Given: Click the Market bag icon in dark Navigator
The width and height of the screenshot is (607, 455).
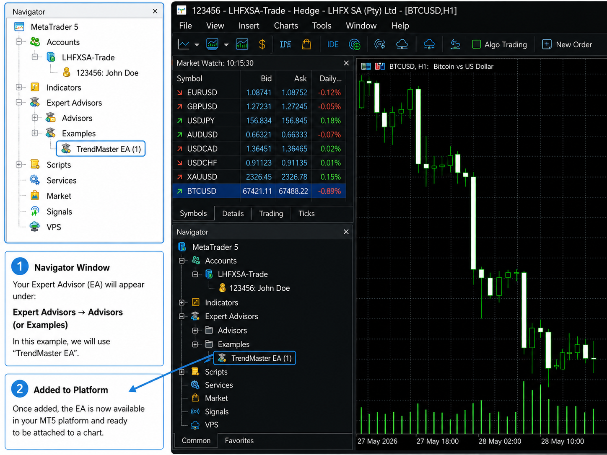Looking at the screenshot, I should (x=195, y=398).
